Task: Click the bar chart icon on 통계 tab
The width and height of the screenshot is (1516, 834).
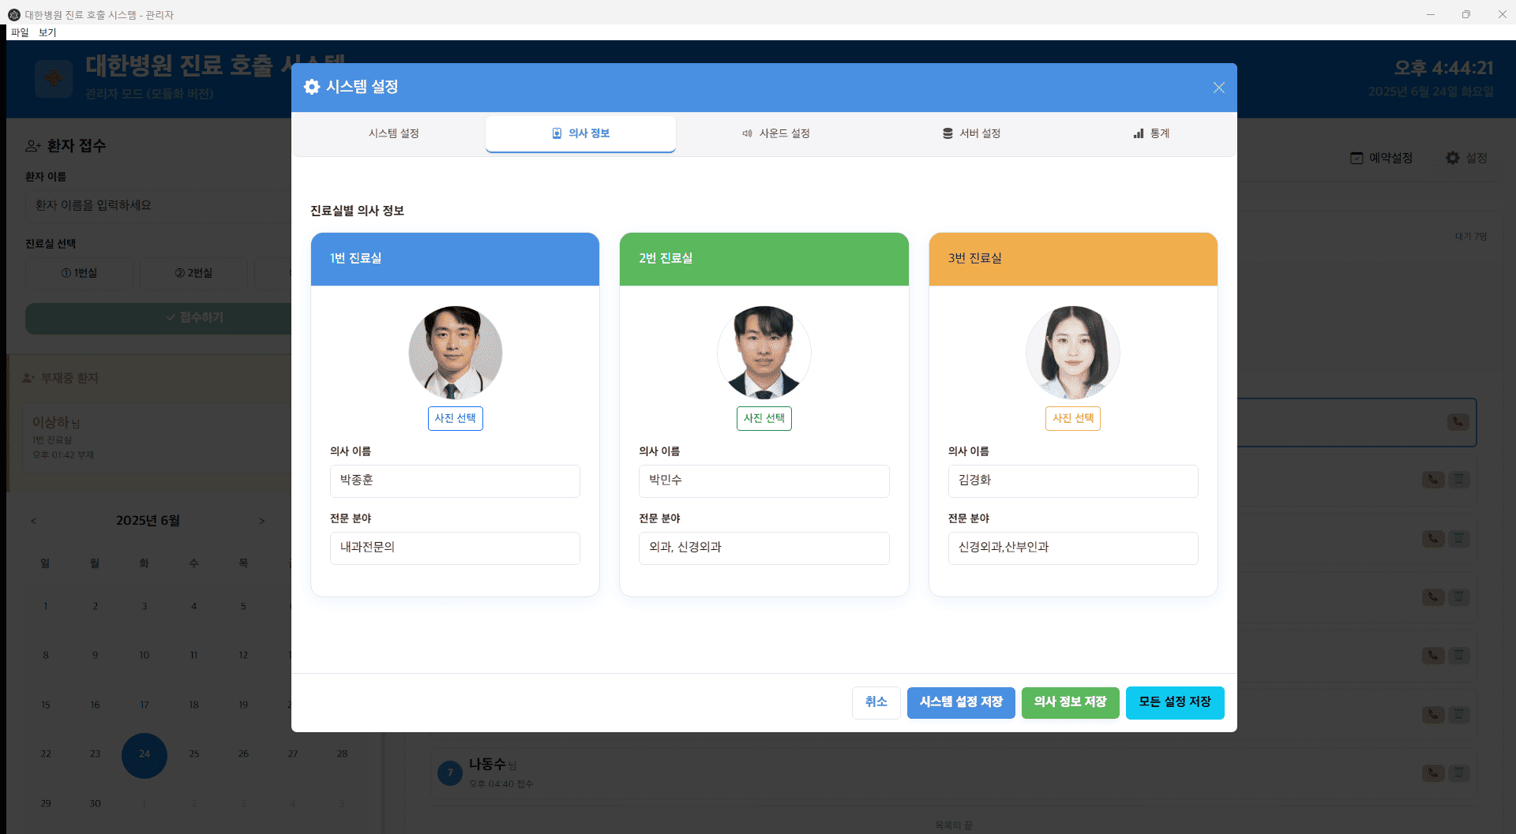Action: (1138, 133)
